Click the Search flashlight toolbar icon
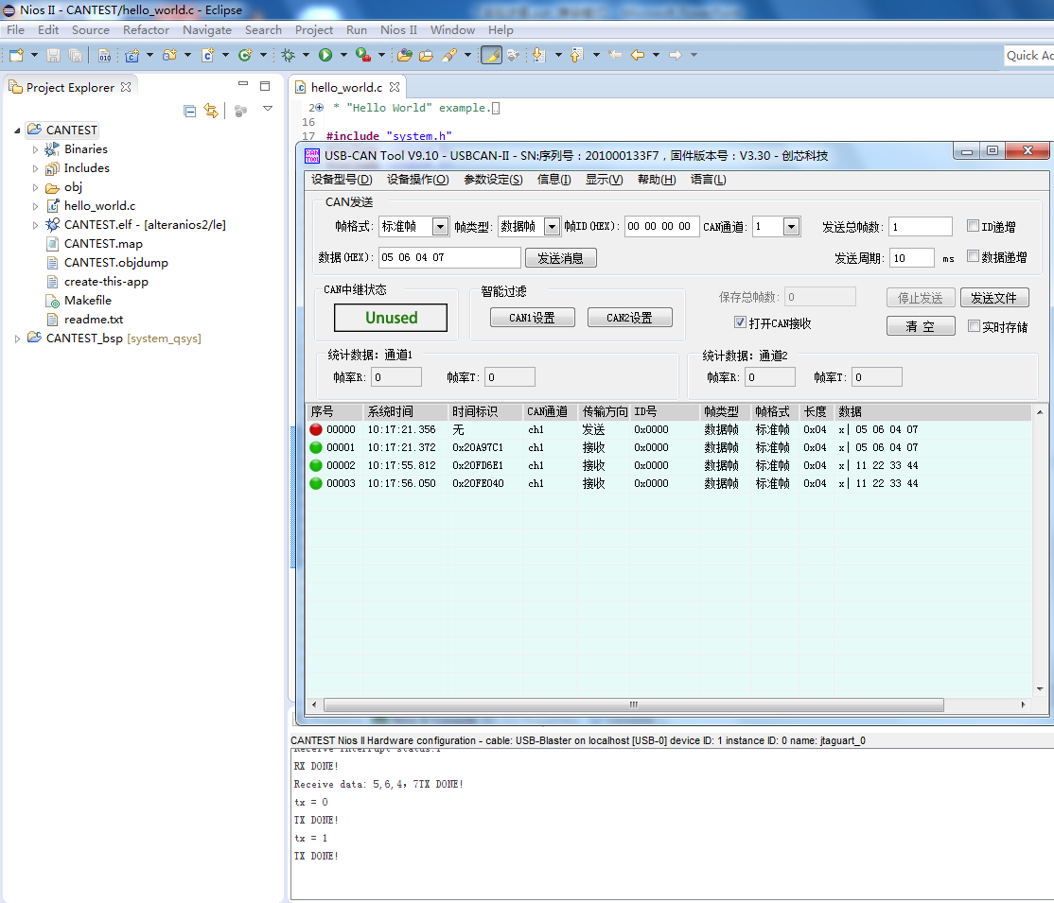Screen dimensions: 1054x903 pyautogui.click(x=449, y=55)
